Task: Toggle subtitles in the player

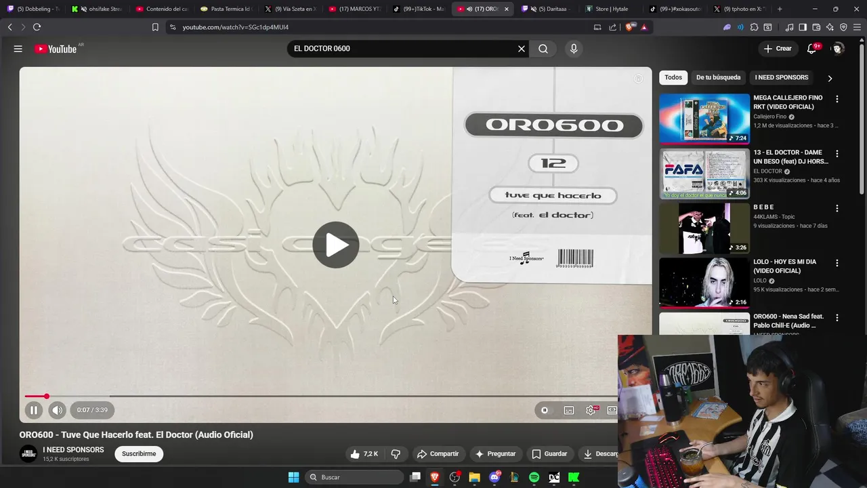Action: pyautogui.click(x=569, y=410)
